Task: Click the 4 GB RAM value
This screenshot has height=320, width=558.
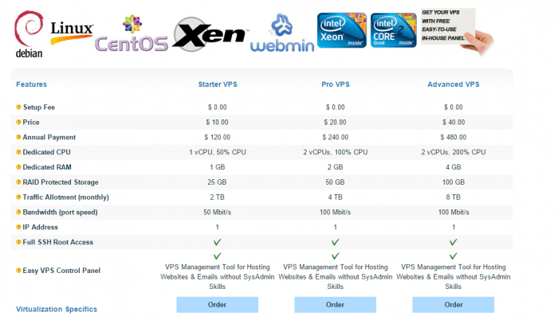Action: pos(454,166)
